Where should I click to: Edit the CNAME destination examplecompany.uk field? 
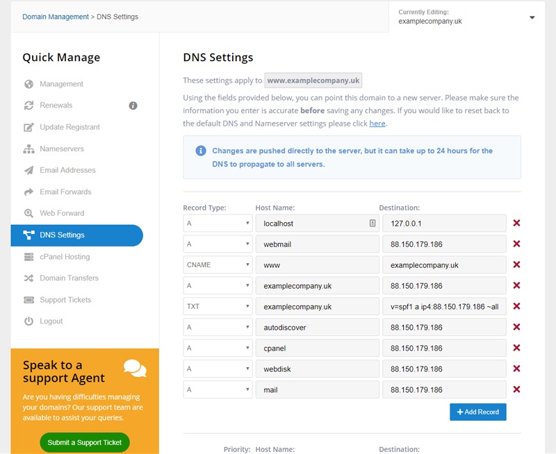point(444,265)
